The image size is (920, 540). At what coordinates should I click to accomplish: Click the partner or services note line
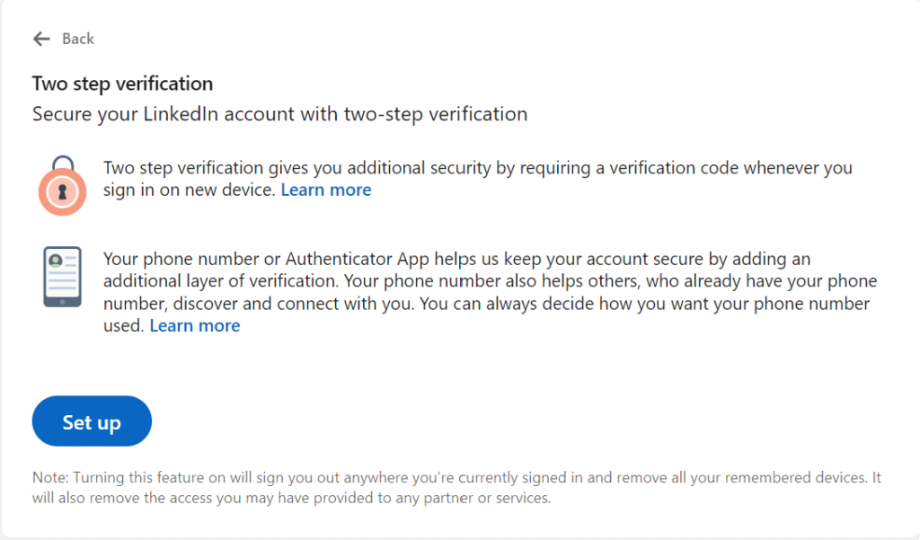(x=292, y=498)
